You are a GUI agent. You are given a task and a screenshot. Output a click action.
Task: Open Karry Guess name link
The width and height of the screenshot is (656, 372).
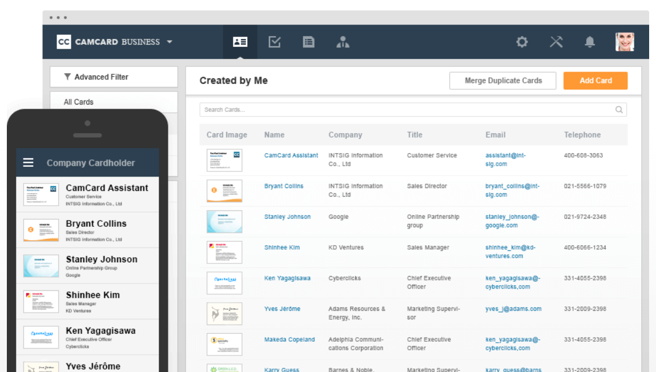click(x=281, y=370)
